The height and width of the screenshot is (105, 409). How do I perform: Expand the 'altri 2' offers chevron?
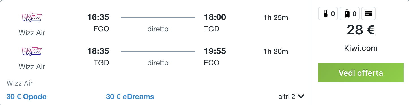301,97
